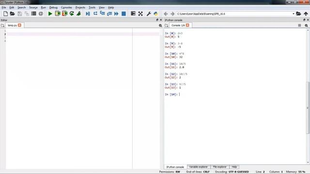Switch to the File explorer tab
Screen dimensions: 310x174
(x=219, y=167)
